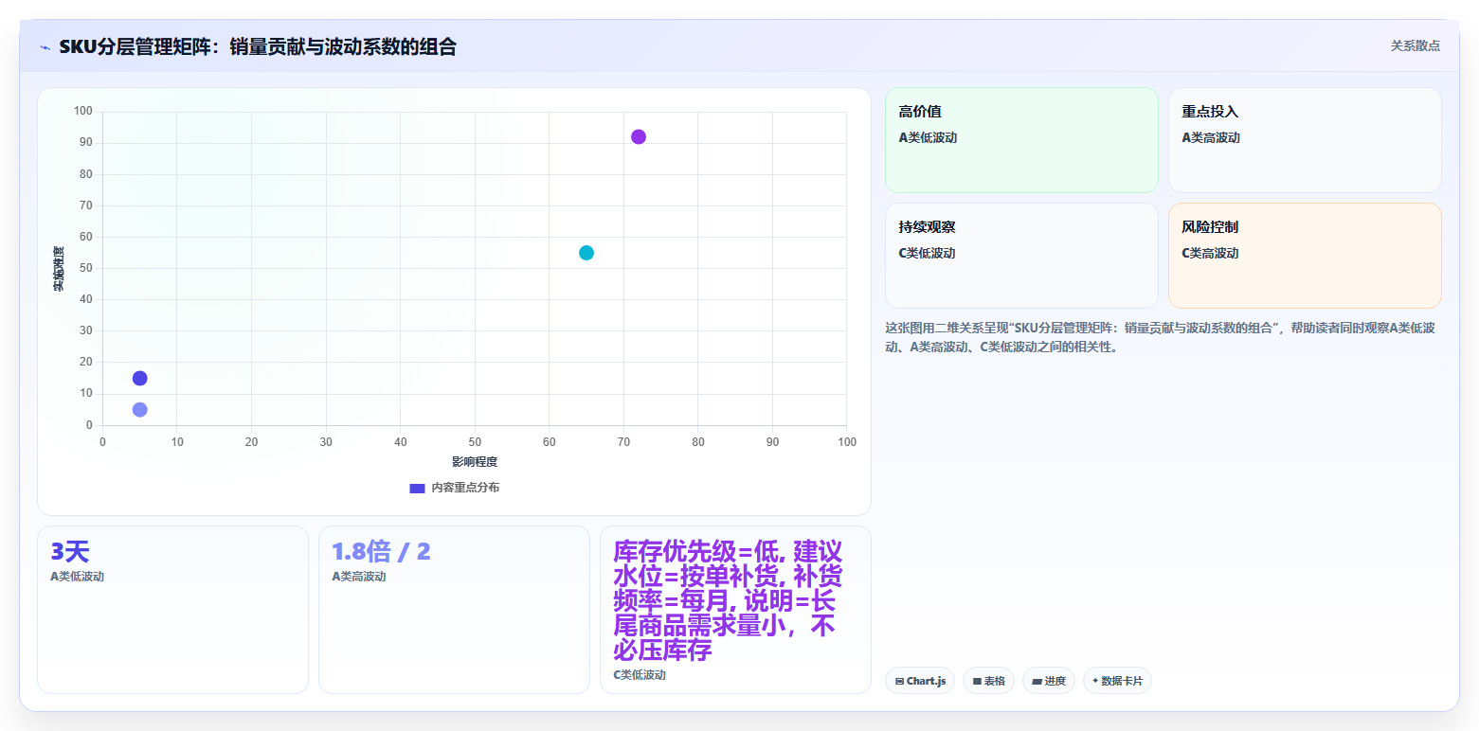
Task: Click the 关系散点 label in the header
Action: 1415,45
